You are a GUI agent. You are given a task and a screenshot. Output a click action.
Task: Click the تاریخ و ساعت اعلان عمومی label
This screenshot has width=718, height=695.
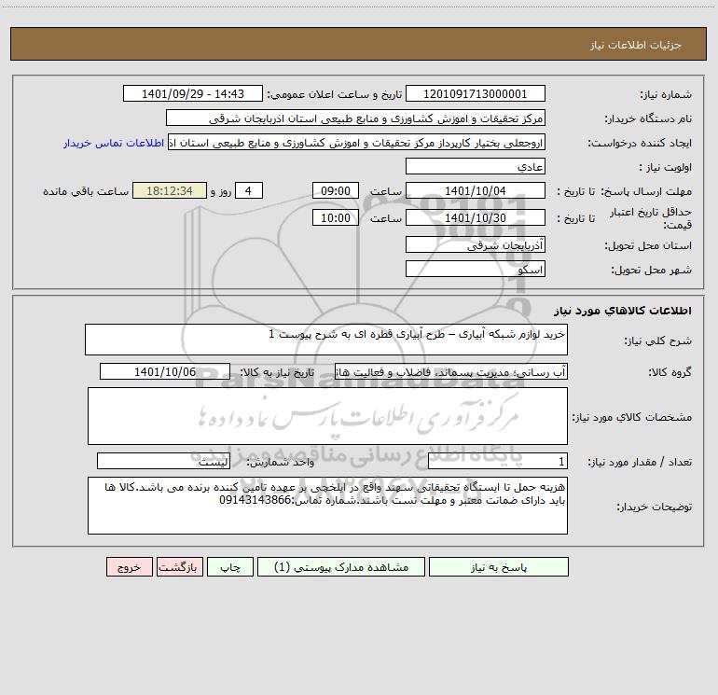pyautogui.click(x=334, y=94)
